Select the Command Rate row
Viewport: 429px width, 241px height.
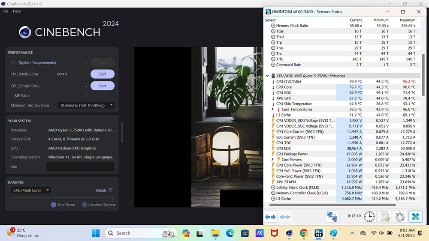(342, 65)
